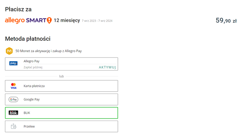Screen dimensions: 241x135
Task: Select the Allegro Pay option box
Action: 61,64
